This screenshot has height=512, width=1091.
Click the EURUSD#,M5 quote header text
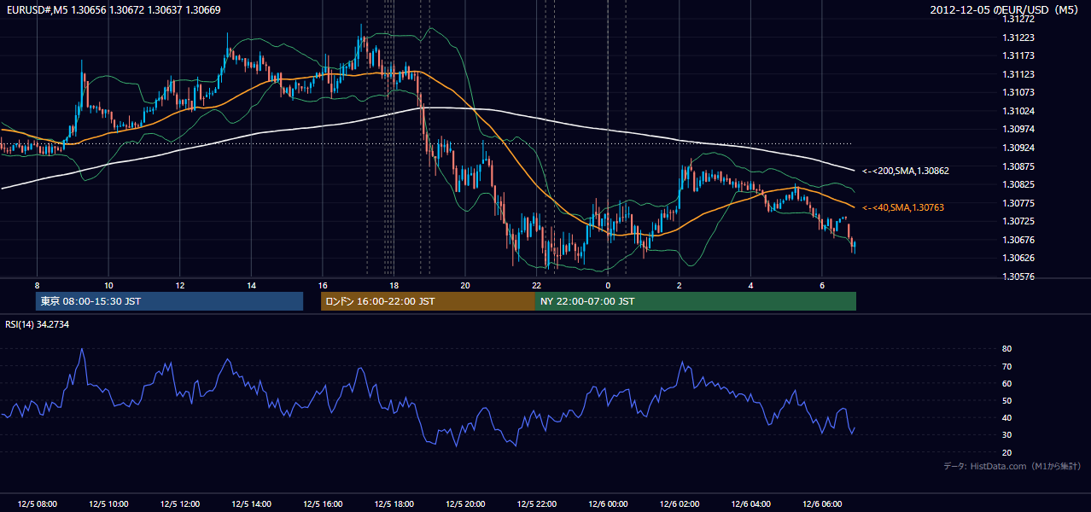pos(112,9)
